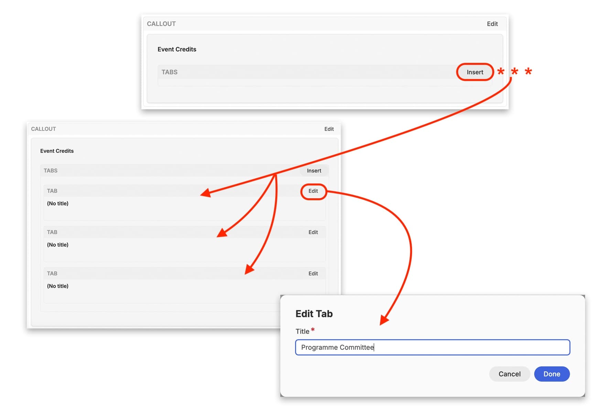This screenshot has height=414, width=615.
Task: Select the TABS label in the lower callout
Action: click(51, 170)
